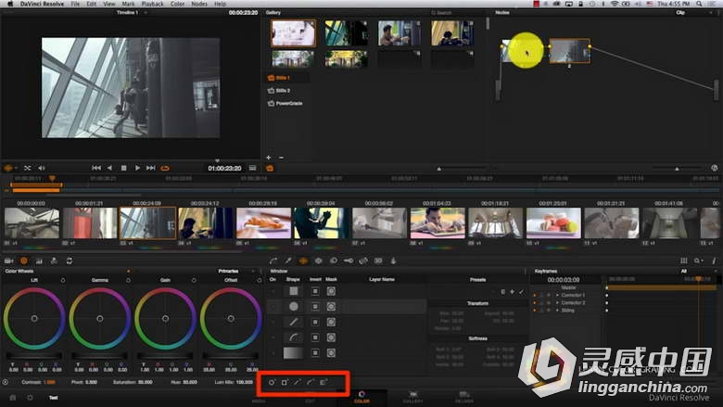Toggle Mask for the linear window row

coord(331,291)
